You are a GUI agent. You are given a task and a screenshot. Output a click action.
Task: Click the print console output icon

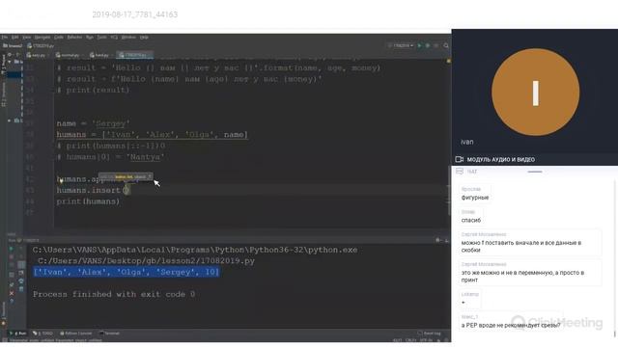click(x=21, y=281)
